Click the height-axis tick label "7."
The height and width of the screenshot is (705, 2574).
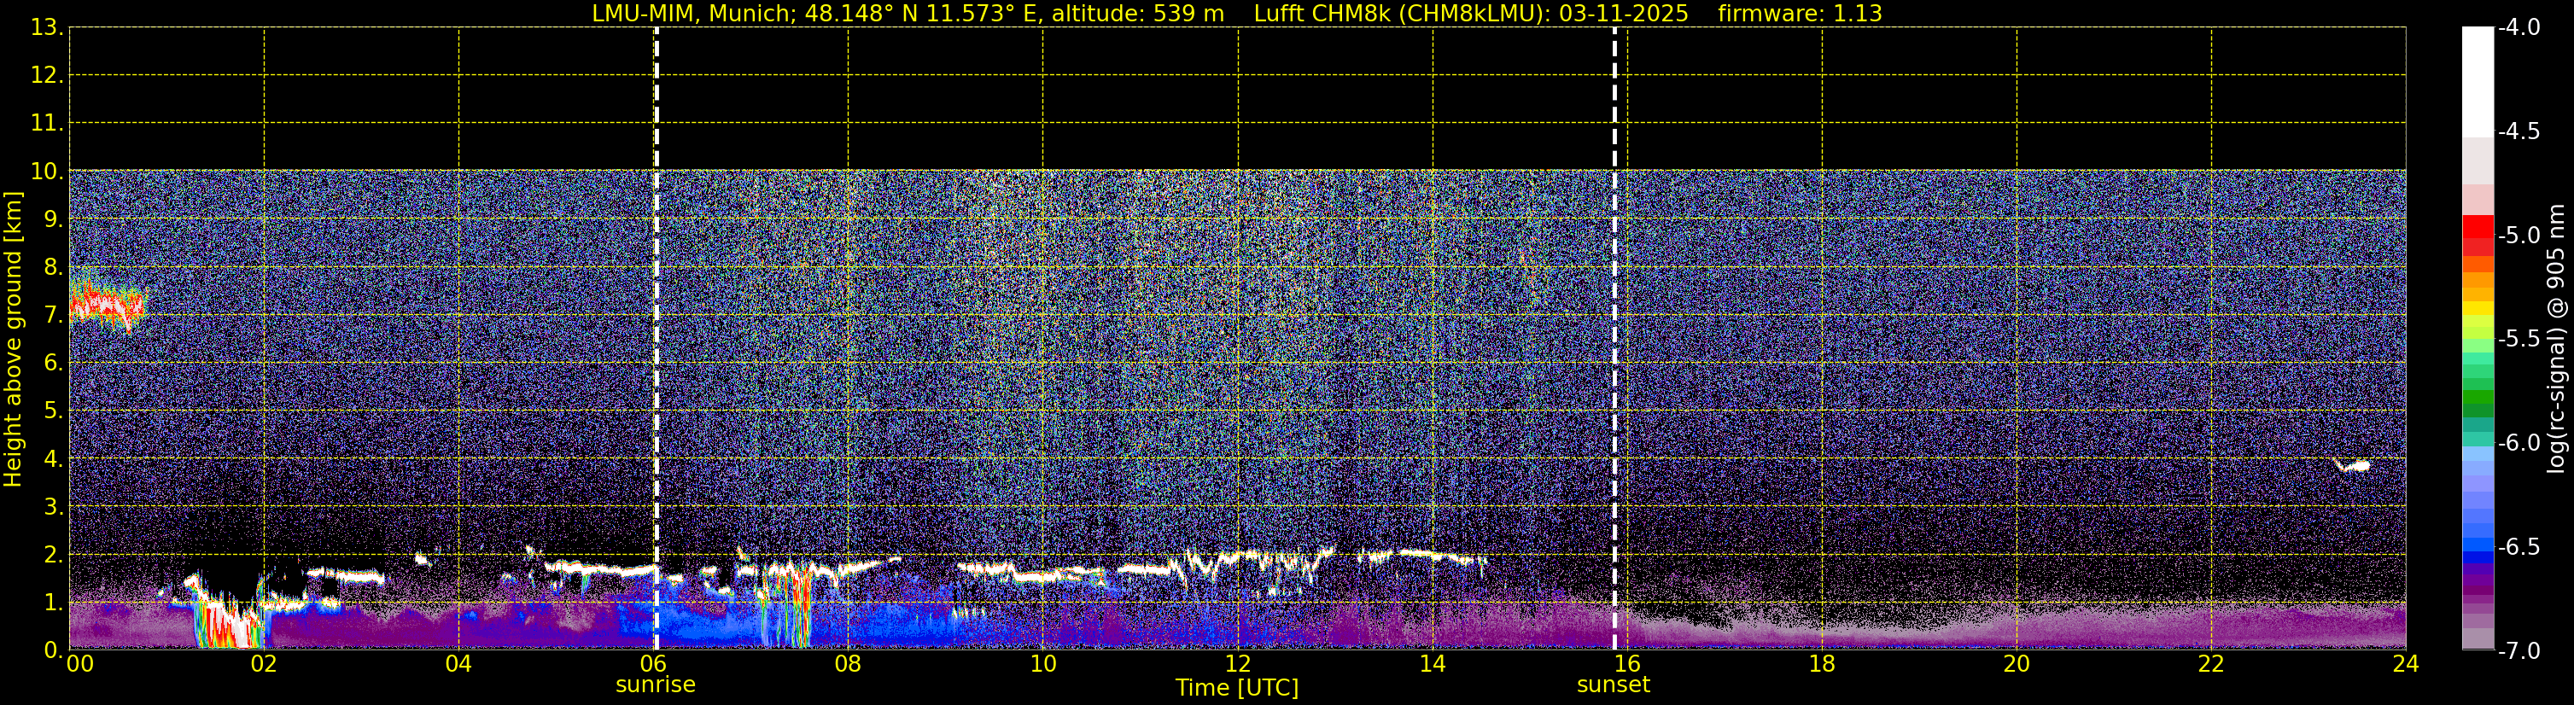[x=53, y=316]
